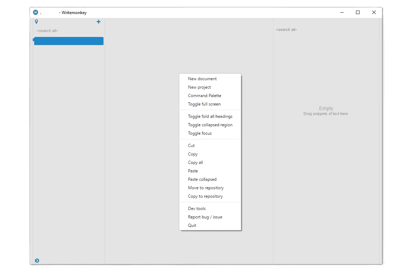Click the Writemonkey logo in title bar
The image size is (412, 274).
pos(36,12)
